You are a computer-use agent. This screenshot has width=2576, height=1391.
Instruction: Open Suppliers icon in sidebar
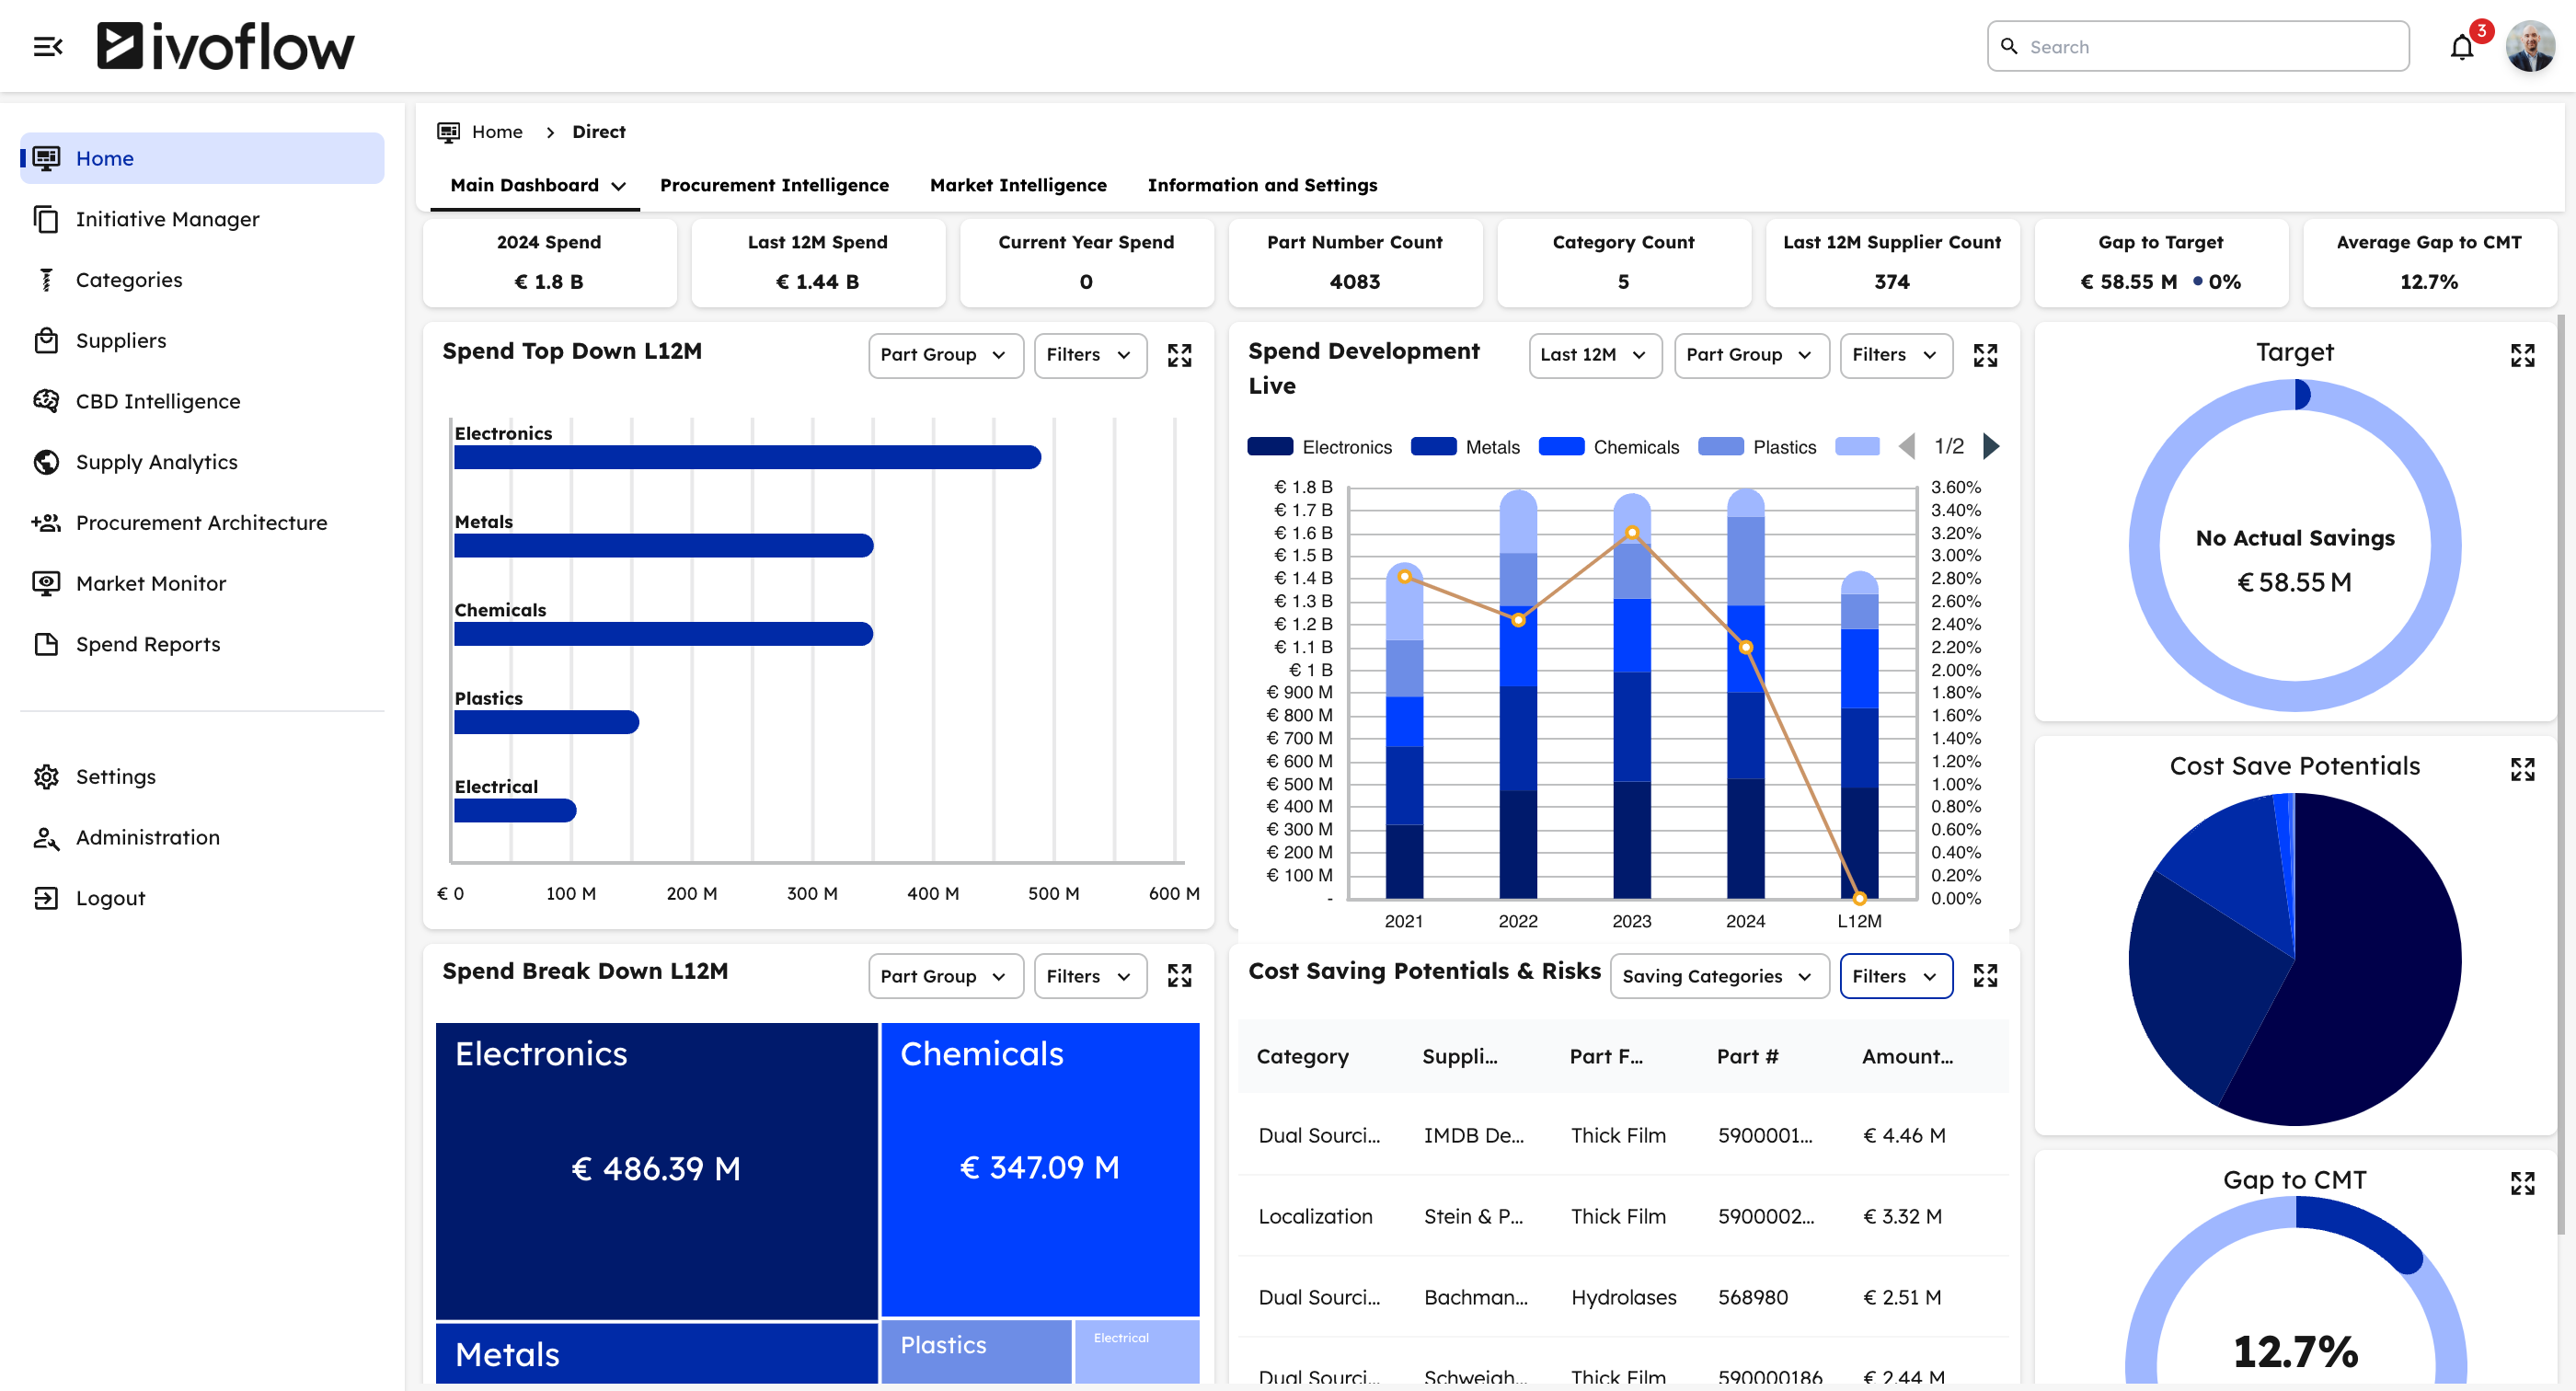coord(46,340)
